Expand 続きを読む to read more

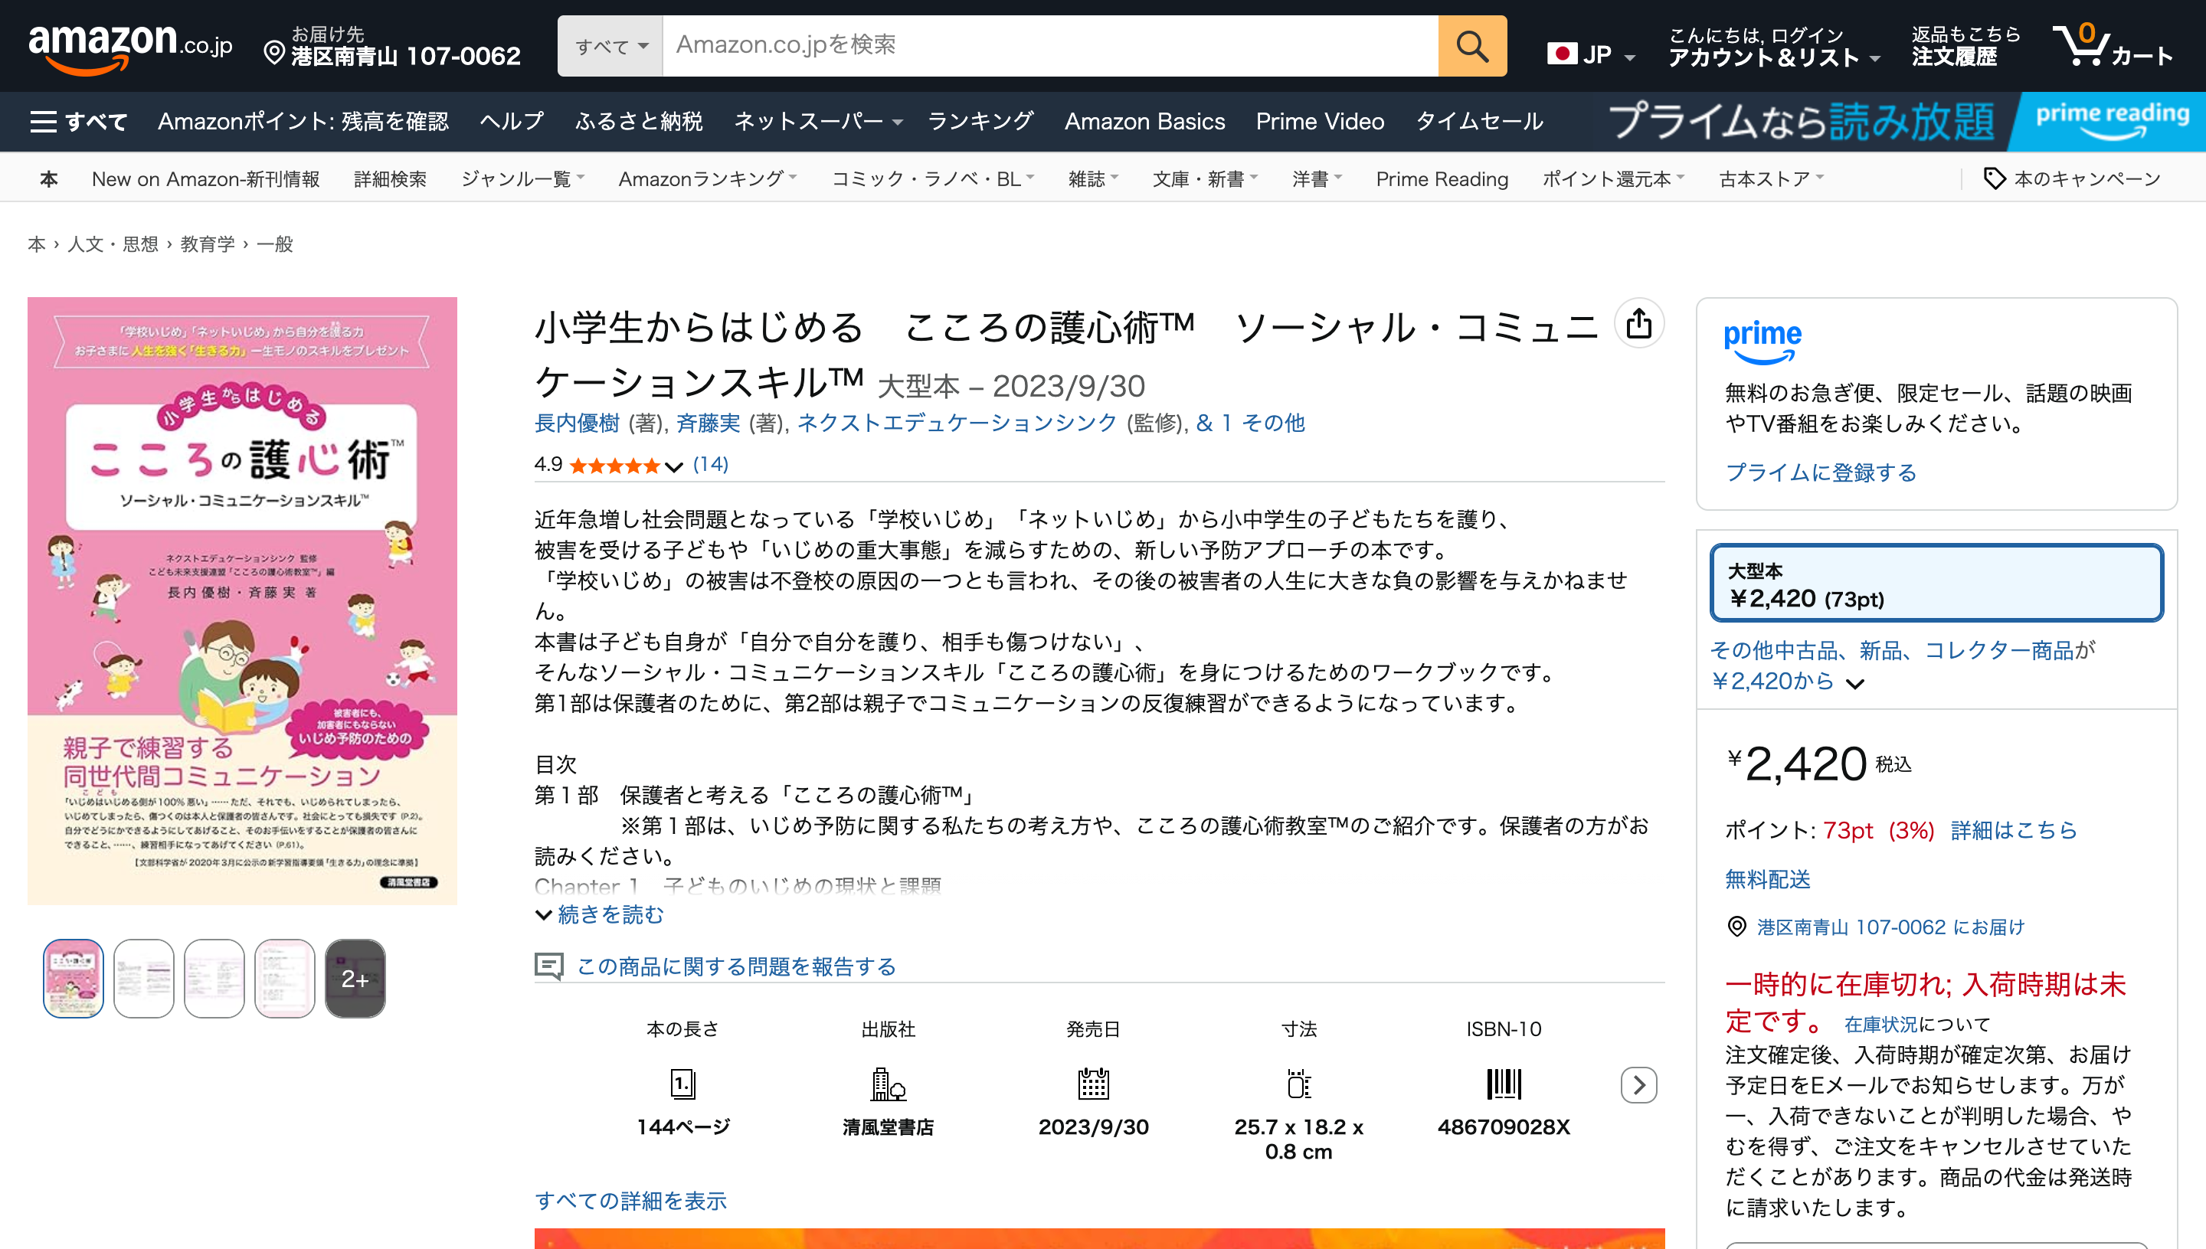click(x=600, y=914)
